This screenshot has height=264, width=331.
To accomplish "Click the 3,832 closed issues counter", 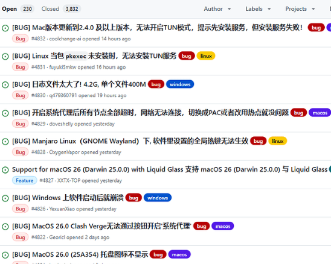I will 72,9.
